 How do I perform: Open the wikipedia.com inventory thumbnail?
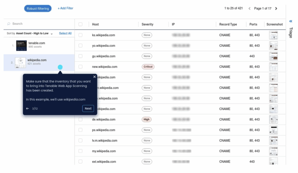tap(20, 63)
